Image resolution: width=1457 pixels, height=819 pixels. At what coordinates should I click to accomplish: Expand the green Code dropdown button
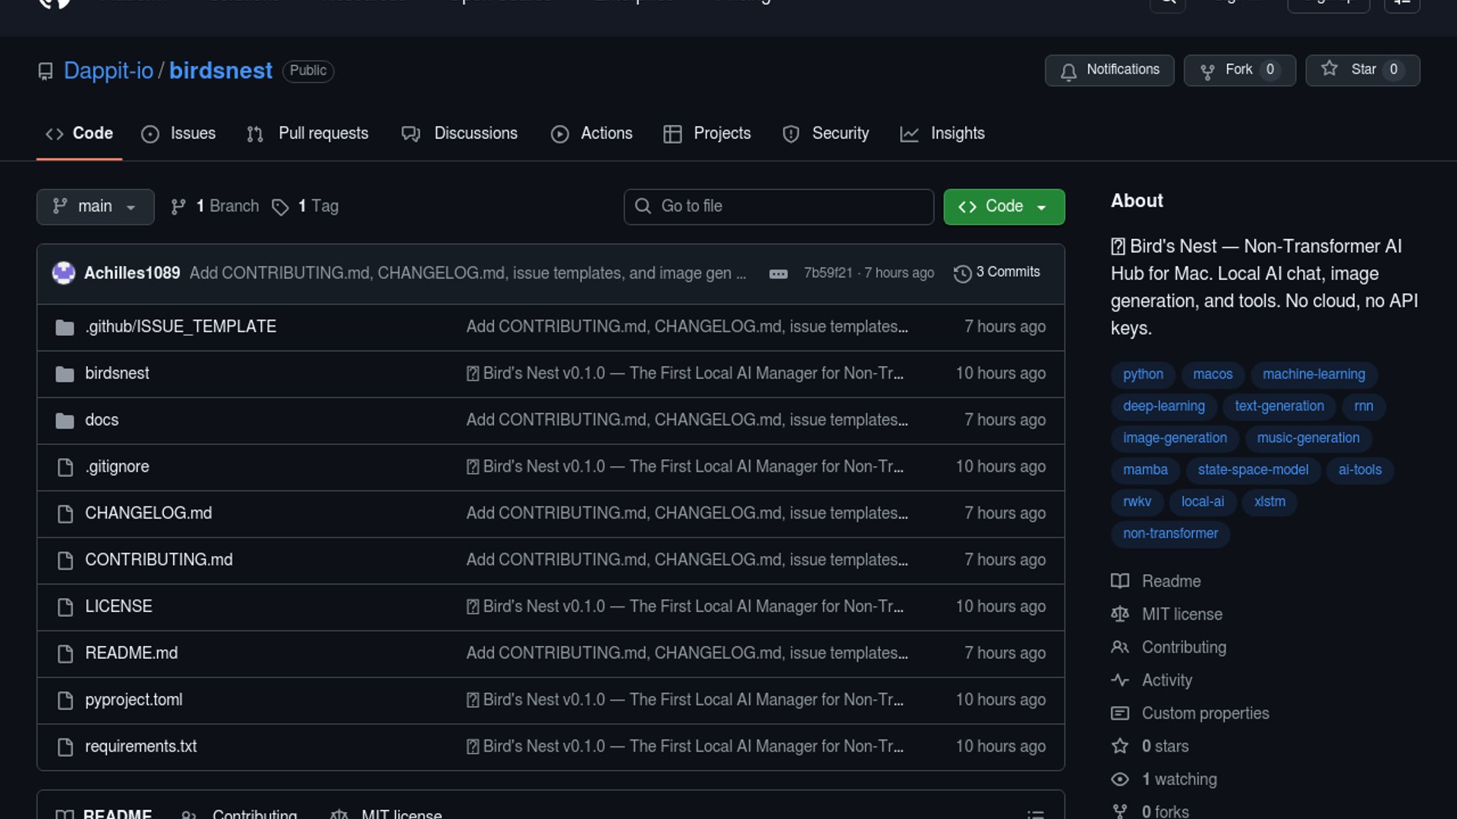pyautogui.click(x=1003, y=206)
